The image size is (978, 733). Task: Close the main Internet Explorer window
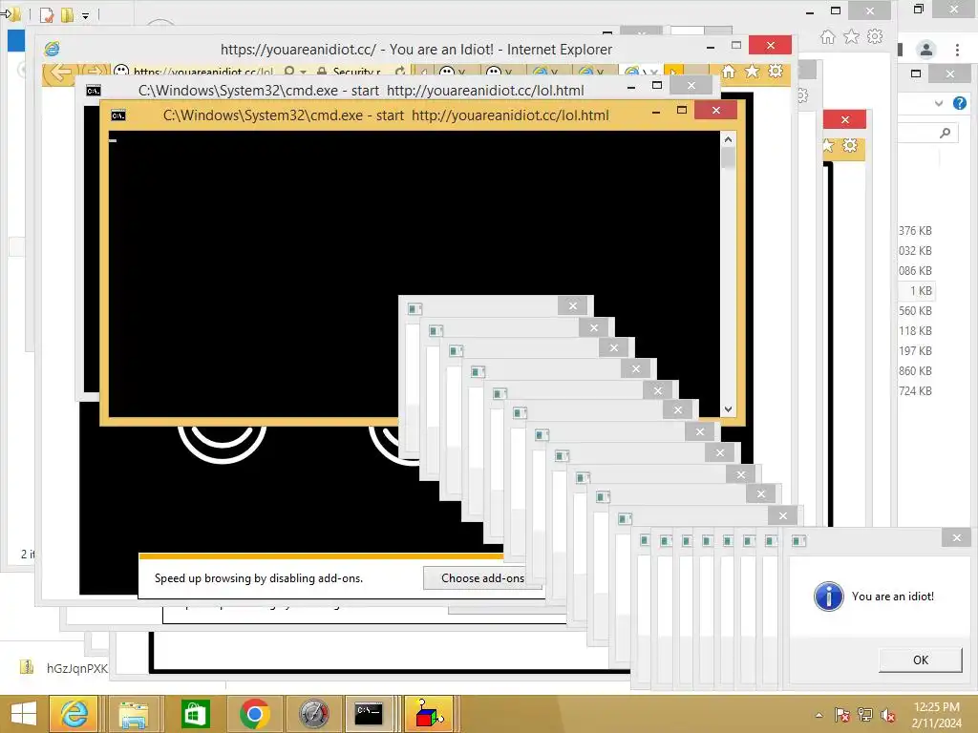[x=771, y=45]
